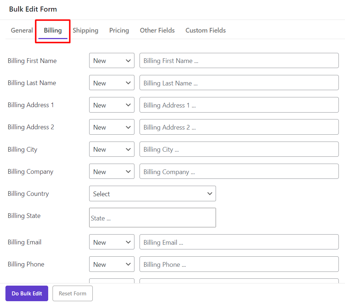Screen dimensions: 345x303
Task: Click the Billing First Name text field
Action: 239,61
